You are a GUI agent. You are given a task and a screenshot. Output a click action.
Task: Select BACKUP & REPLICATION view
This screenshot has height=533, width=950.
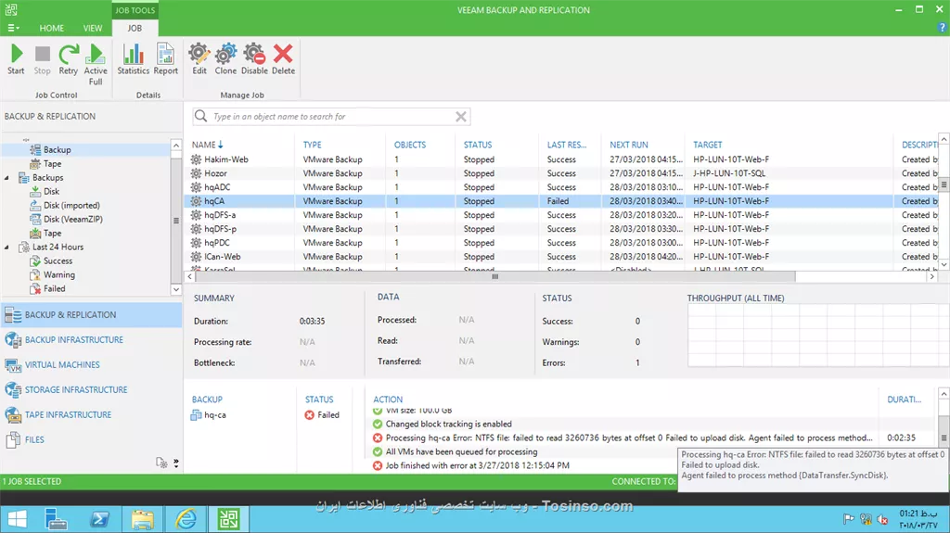(91, 315)
